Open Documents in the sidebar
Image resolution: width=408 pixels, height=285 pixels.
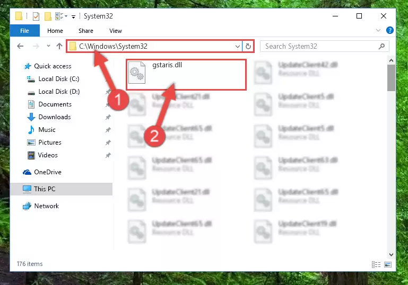[55, 104]
